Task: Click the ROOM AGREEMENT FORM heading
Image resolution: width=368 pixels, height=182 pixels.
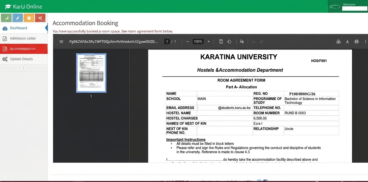Action: click(x=241, y=80)
